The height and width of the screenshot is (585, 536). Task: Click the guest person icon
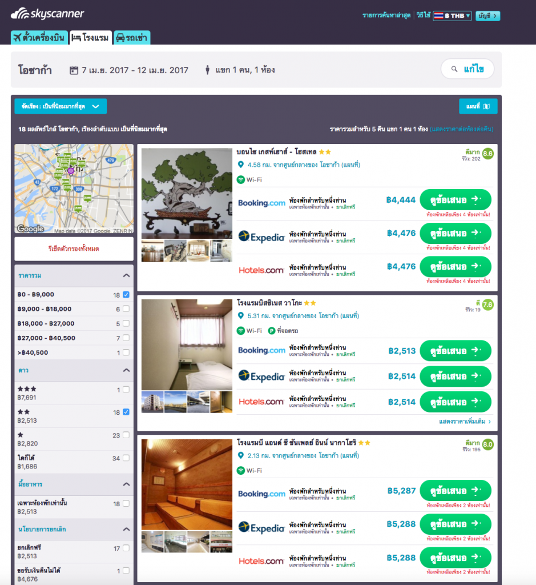click(208, 70)
